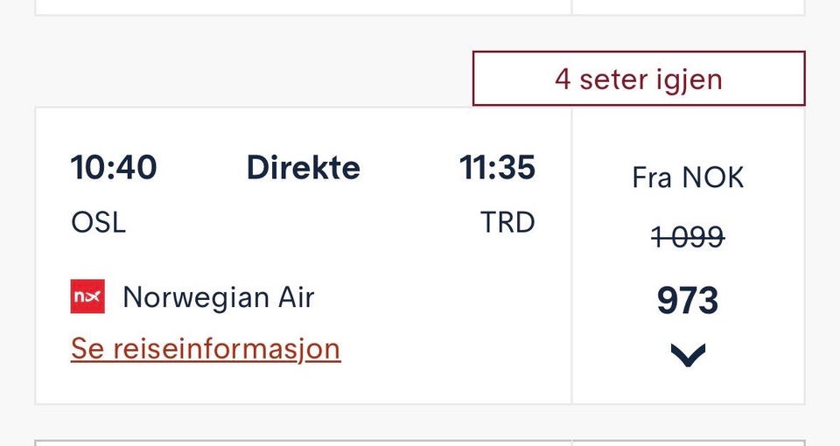Click the price box of the card above
This screenshot has height=446, width=840.
pos(689,7)
